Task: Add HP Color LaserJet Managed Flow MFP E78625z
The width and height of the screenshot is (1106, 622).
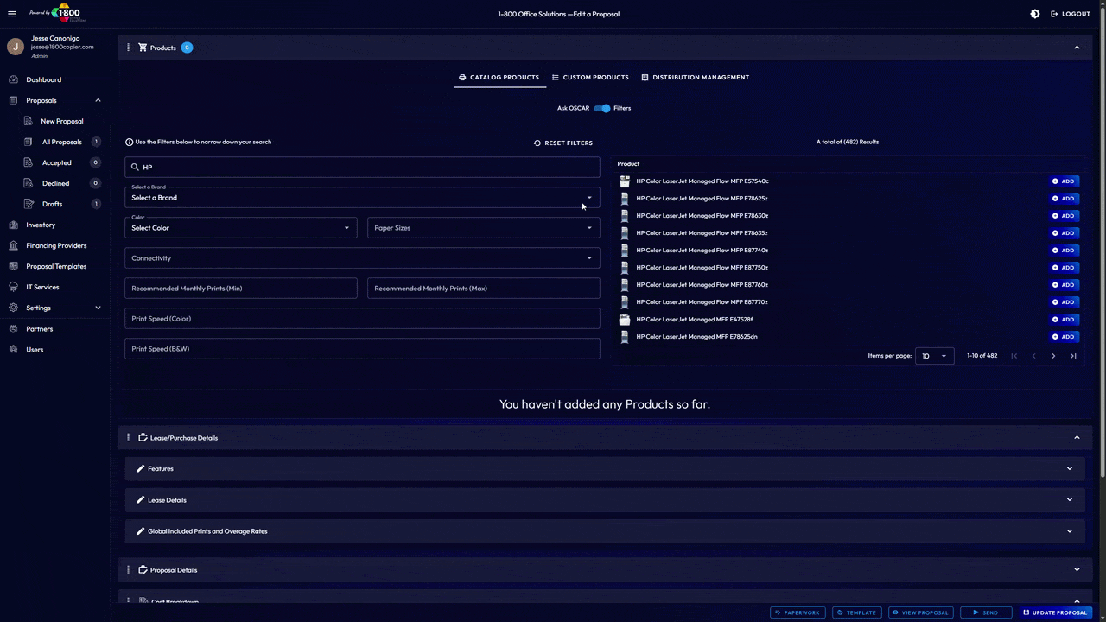Action: click(x=1064, y=199)
